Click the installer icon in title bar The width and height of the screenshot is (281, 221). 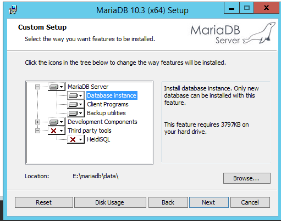(x=13, y=10)
